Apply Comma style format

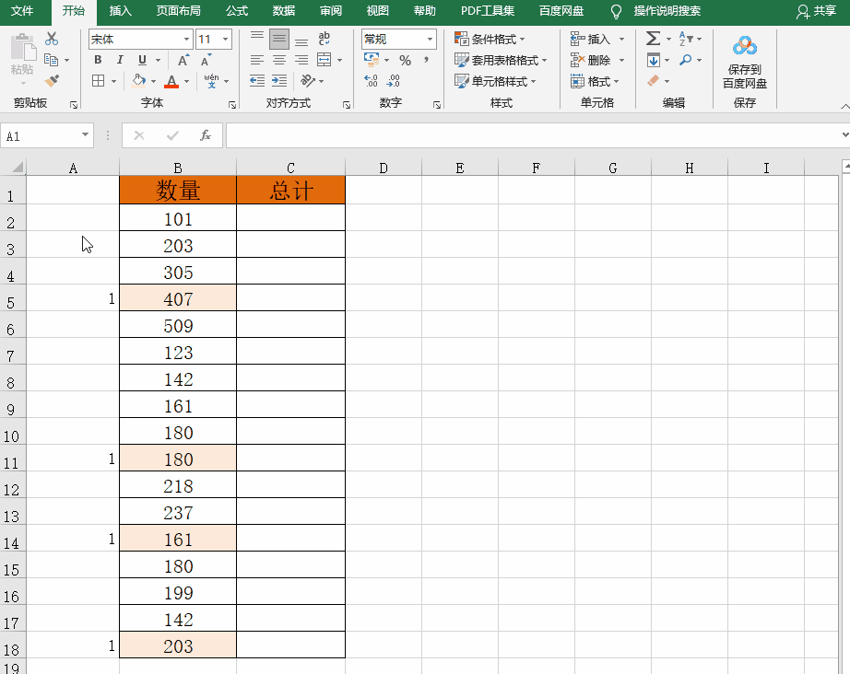427,60
